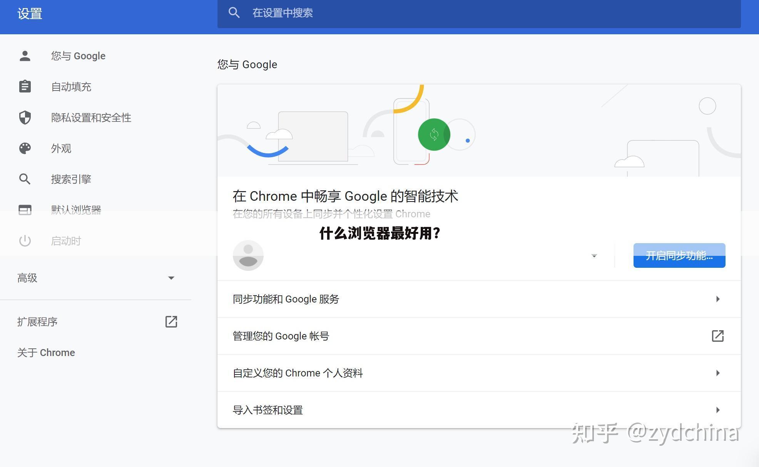Open 关于 Chrome page
Viewport: 759px width, 467px height.
[46, 353]
